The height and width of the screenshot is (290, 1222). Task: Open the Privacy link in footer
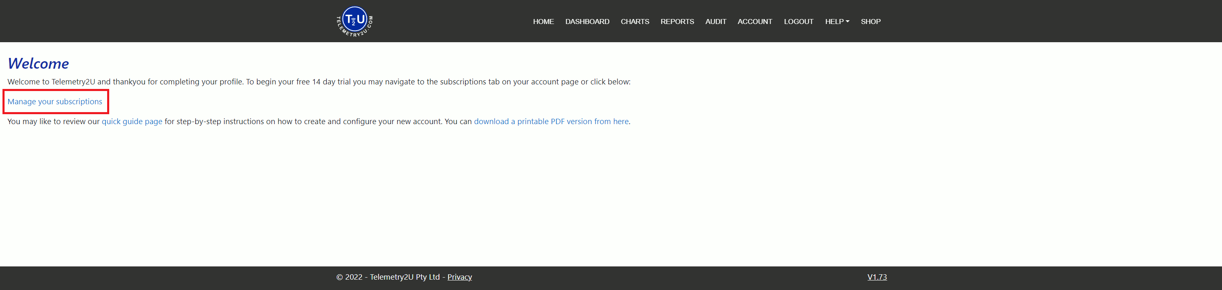click(x=459, y=277)
